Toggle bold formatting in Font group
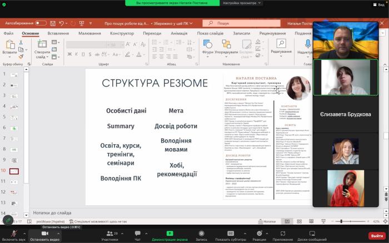The height and width of the screenshot is (243, 389). (69, 54)
